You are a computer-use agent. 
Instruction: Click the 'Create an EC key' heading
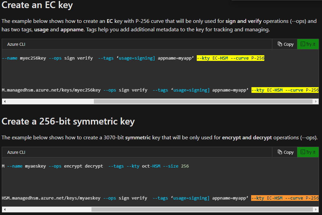tap(37, 5)
